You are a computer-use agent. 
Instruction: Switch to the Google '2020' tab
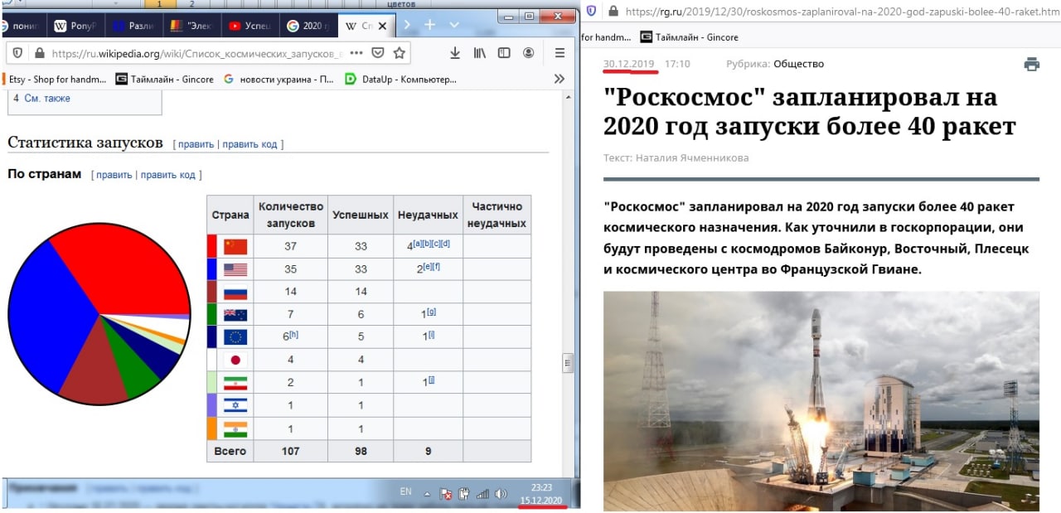(x=307, y=26)
